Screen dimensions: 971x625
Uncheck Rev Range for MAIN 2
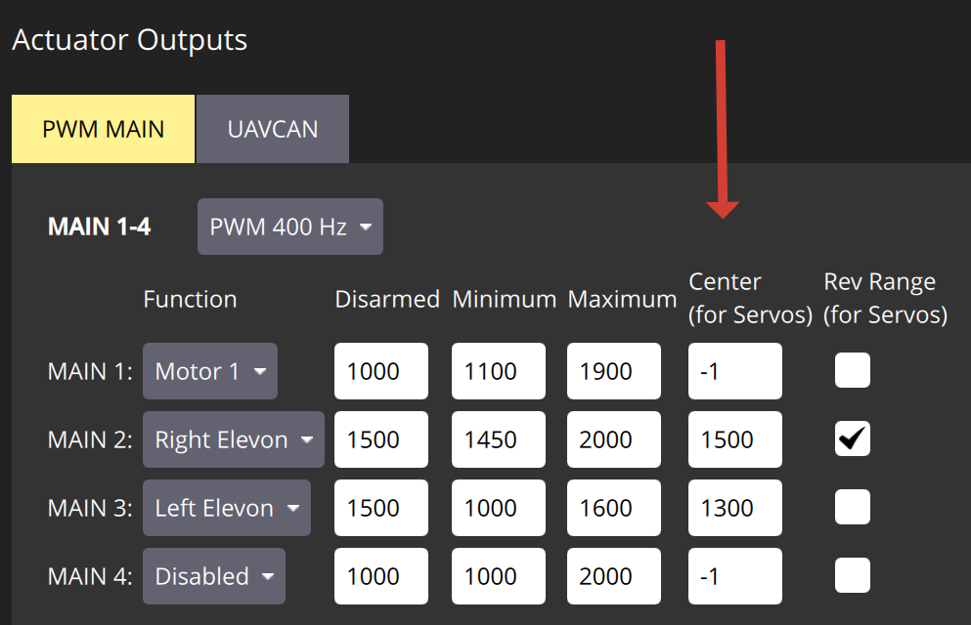[x=852, y=439]
